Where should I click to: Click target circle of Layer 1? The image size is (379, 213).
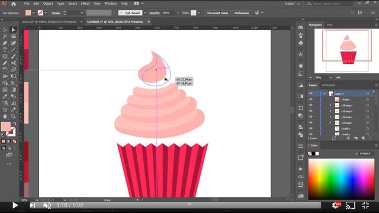point(367,93)
